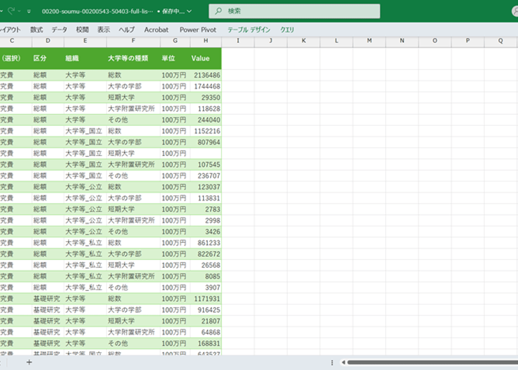Open the Redo history dropdown arrow
Viewport: 518px width, 370px height.
point(19,11)
